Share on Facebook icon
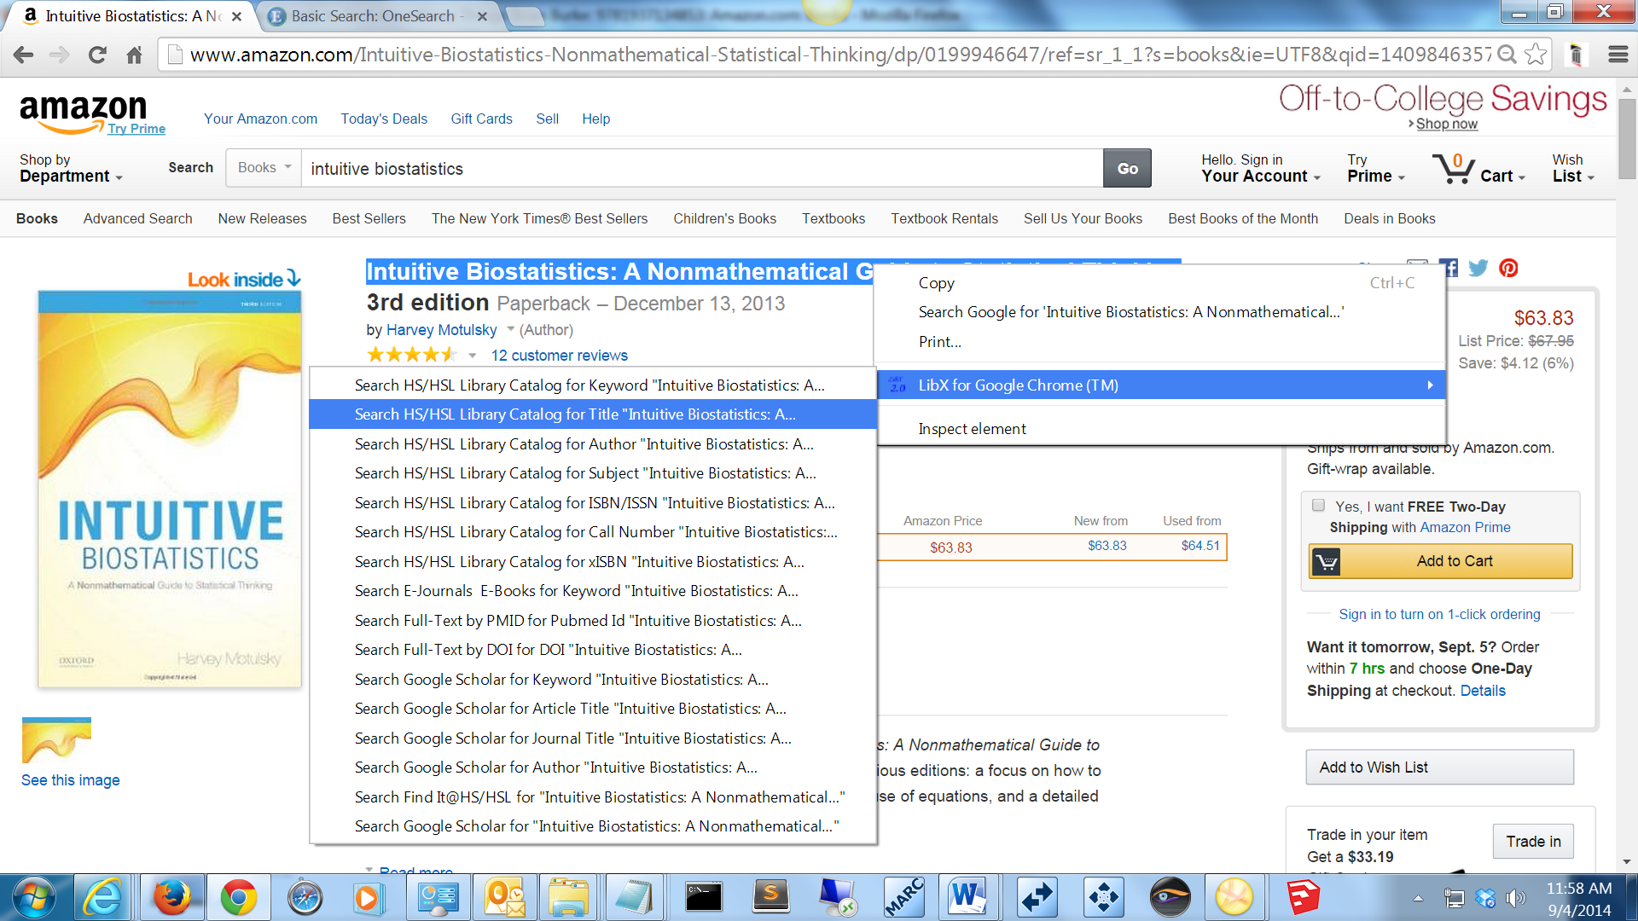Image resolution: width=1638 pixels, height=921 pixels. pos(1449,268)
